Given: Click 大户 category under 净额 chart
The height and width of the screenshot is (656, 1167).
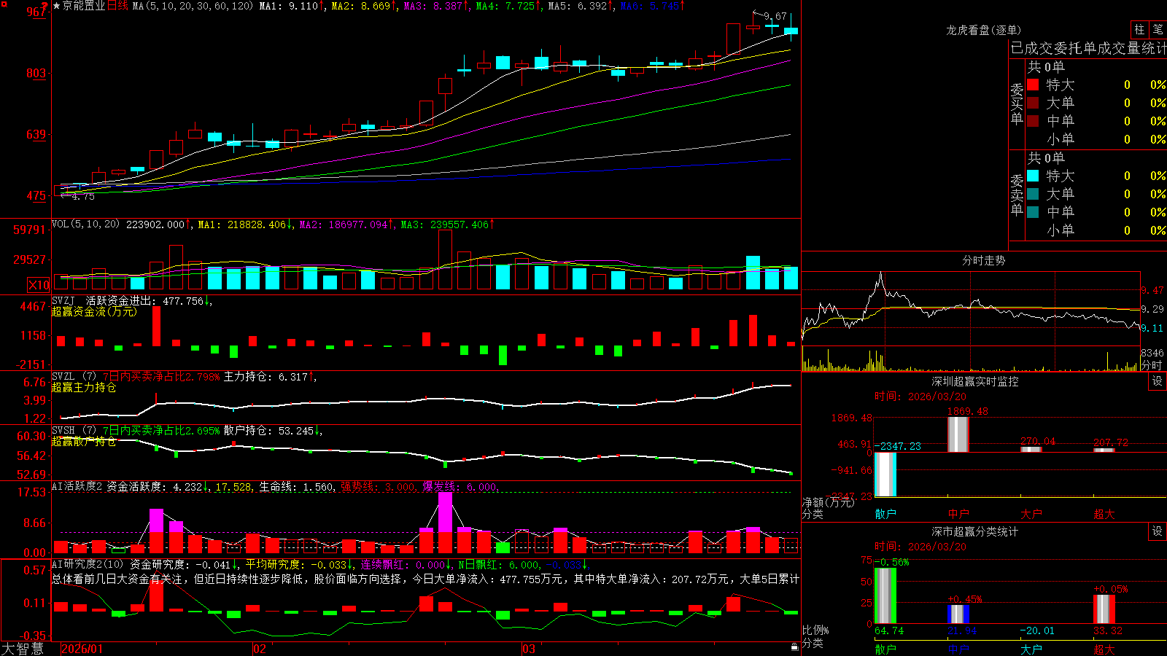Looking at the screenshot, I should click(x=1031, y=514).
